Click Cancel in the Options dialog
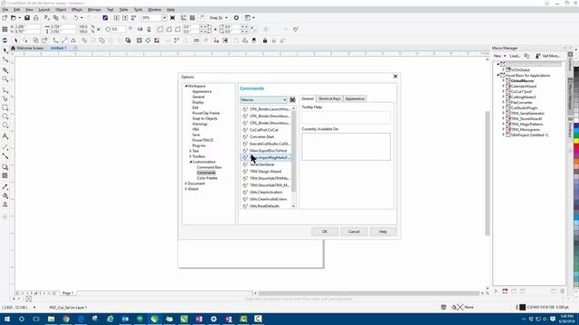Screen dimensions: 579x325 tap(354, 232)
